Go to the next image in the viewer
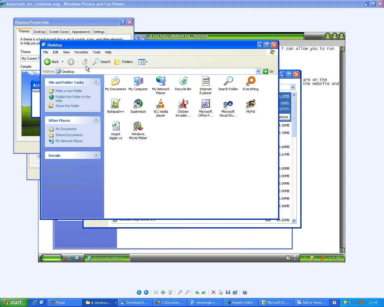This screenshot has width=384, height=307. (146, 292)
